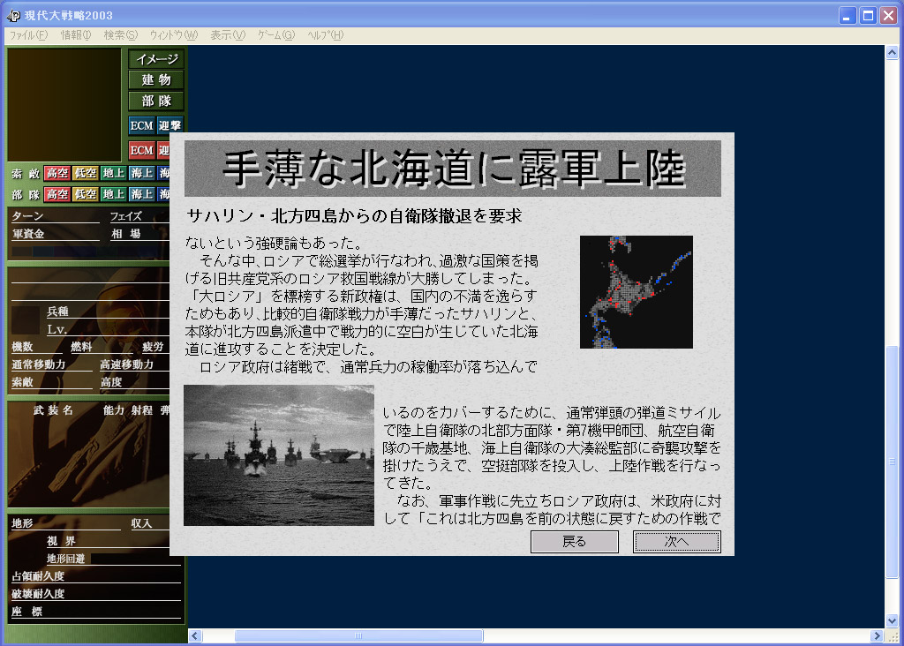This screenshot has width=904, height=646.
Task: Click the headline 手薄な北海道に露軍上陸
Action: [454, 169]
